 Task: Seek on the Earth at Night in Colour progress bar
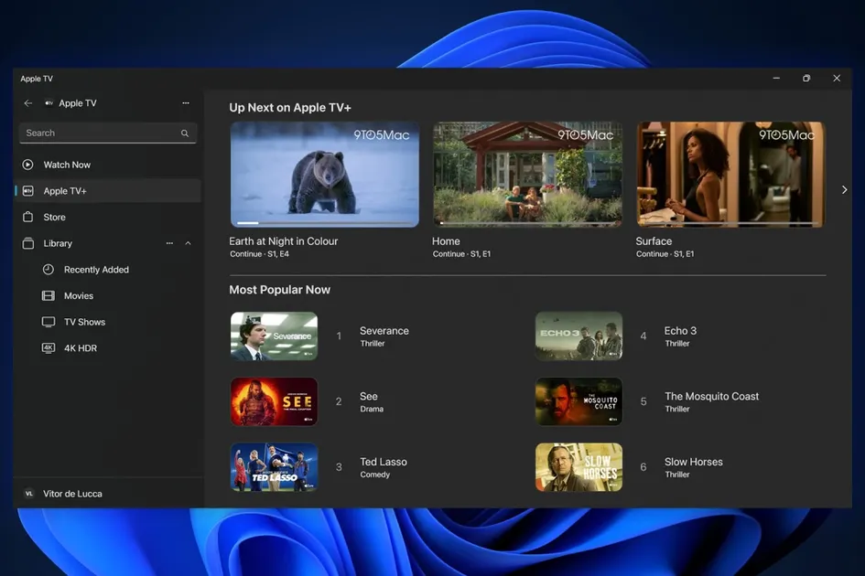324,223
